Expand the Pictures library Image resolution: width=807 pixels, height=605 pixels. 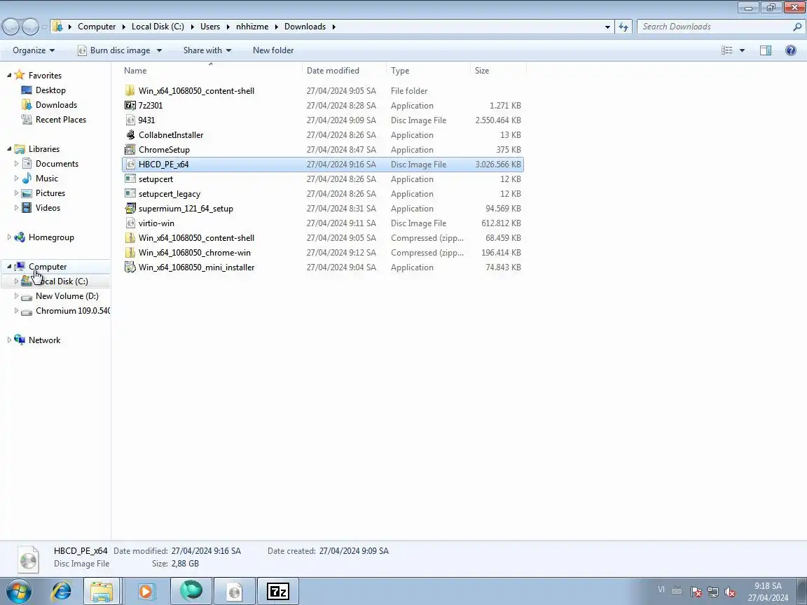16,193
